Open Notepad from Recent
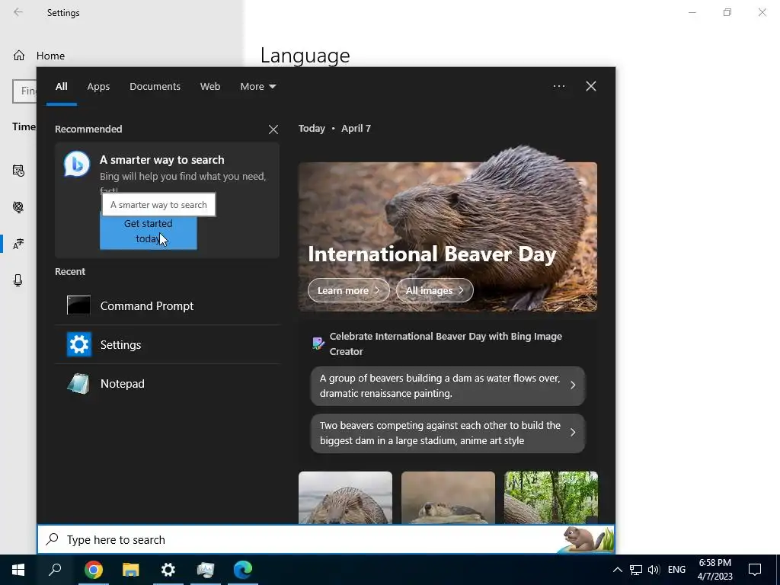Image resolution: width=780 pixels, height=585 pixels. [168, 384]
